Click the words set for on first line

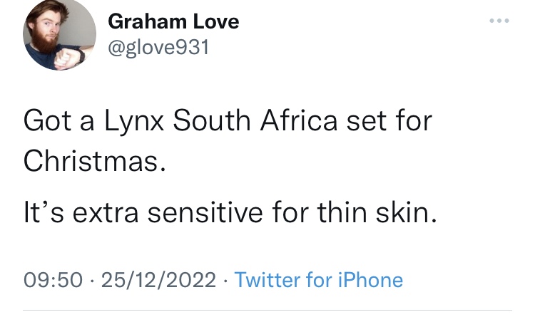389,120
